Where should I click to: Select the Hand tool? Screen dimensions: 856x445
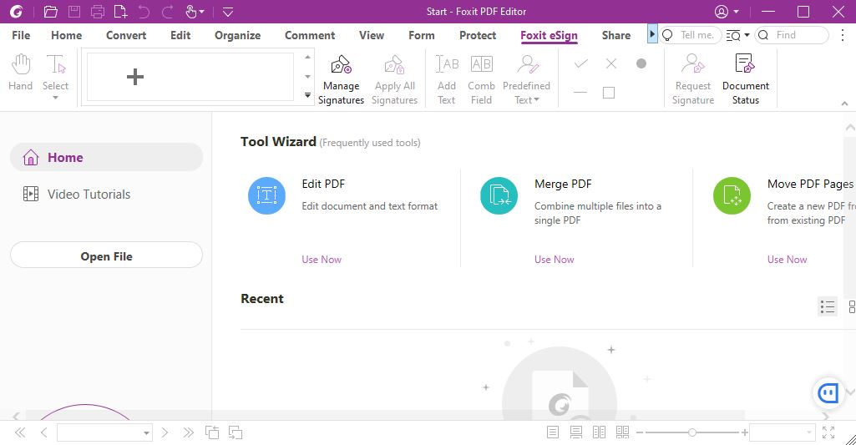[x=20, y=73]
